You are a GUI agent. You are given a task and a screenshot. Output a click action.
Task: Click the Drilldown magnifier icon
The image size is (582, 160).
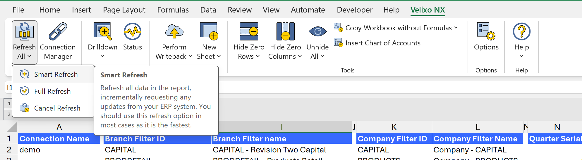click(x=102, y=31)
